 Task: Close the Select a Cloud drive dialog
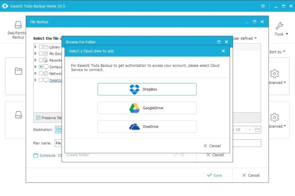point(223,51)
